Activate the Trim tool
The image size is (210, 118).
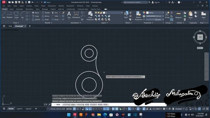55,13
